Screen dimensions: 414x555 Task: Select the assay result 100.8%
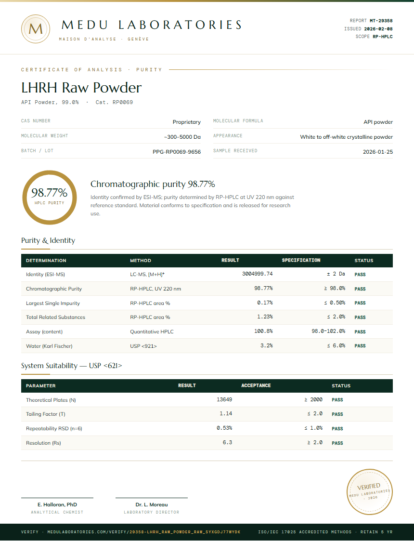click(263, 331)
